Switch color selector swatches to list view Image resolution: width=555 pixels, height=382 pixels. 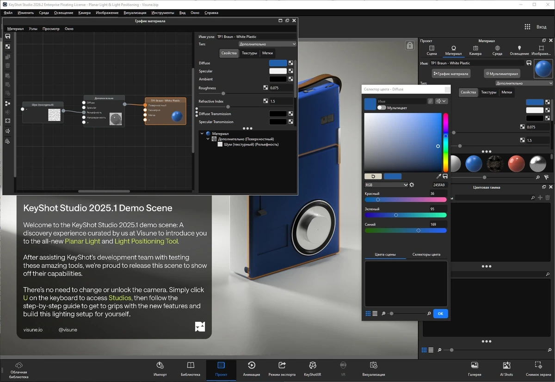[375, 313]
